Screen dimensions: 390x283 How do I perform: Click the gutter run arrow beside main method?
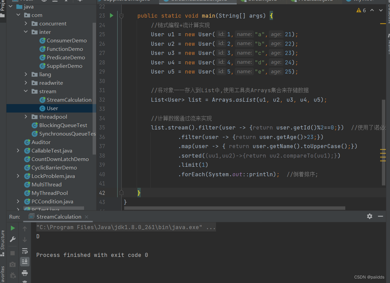point(111,16)
